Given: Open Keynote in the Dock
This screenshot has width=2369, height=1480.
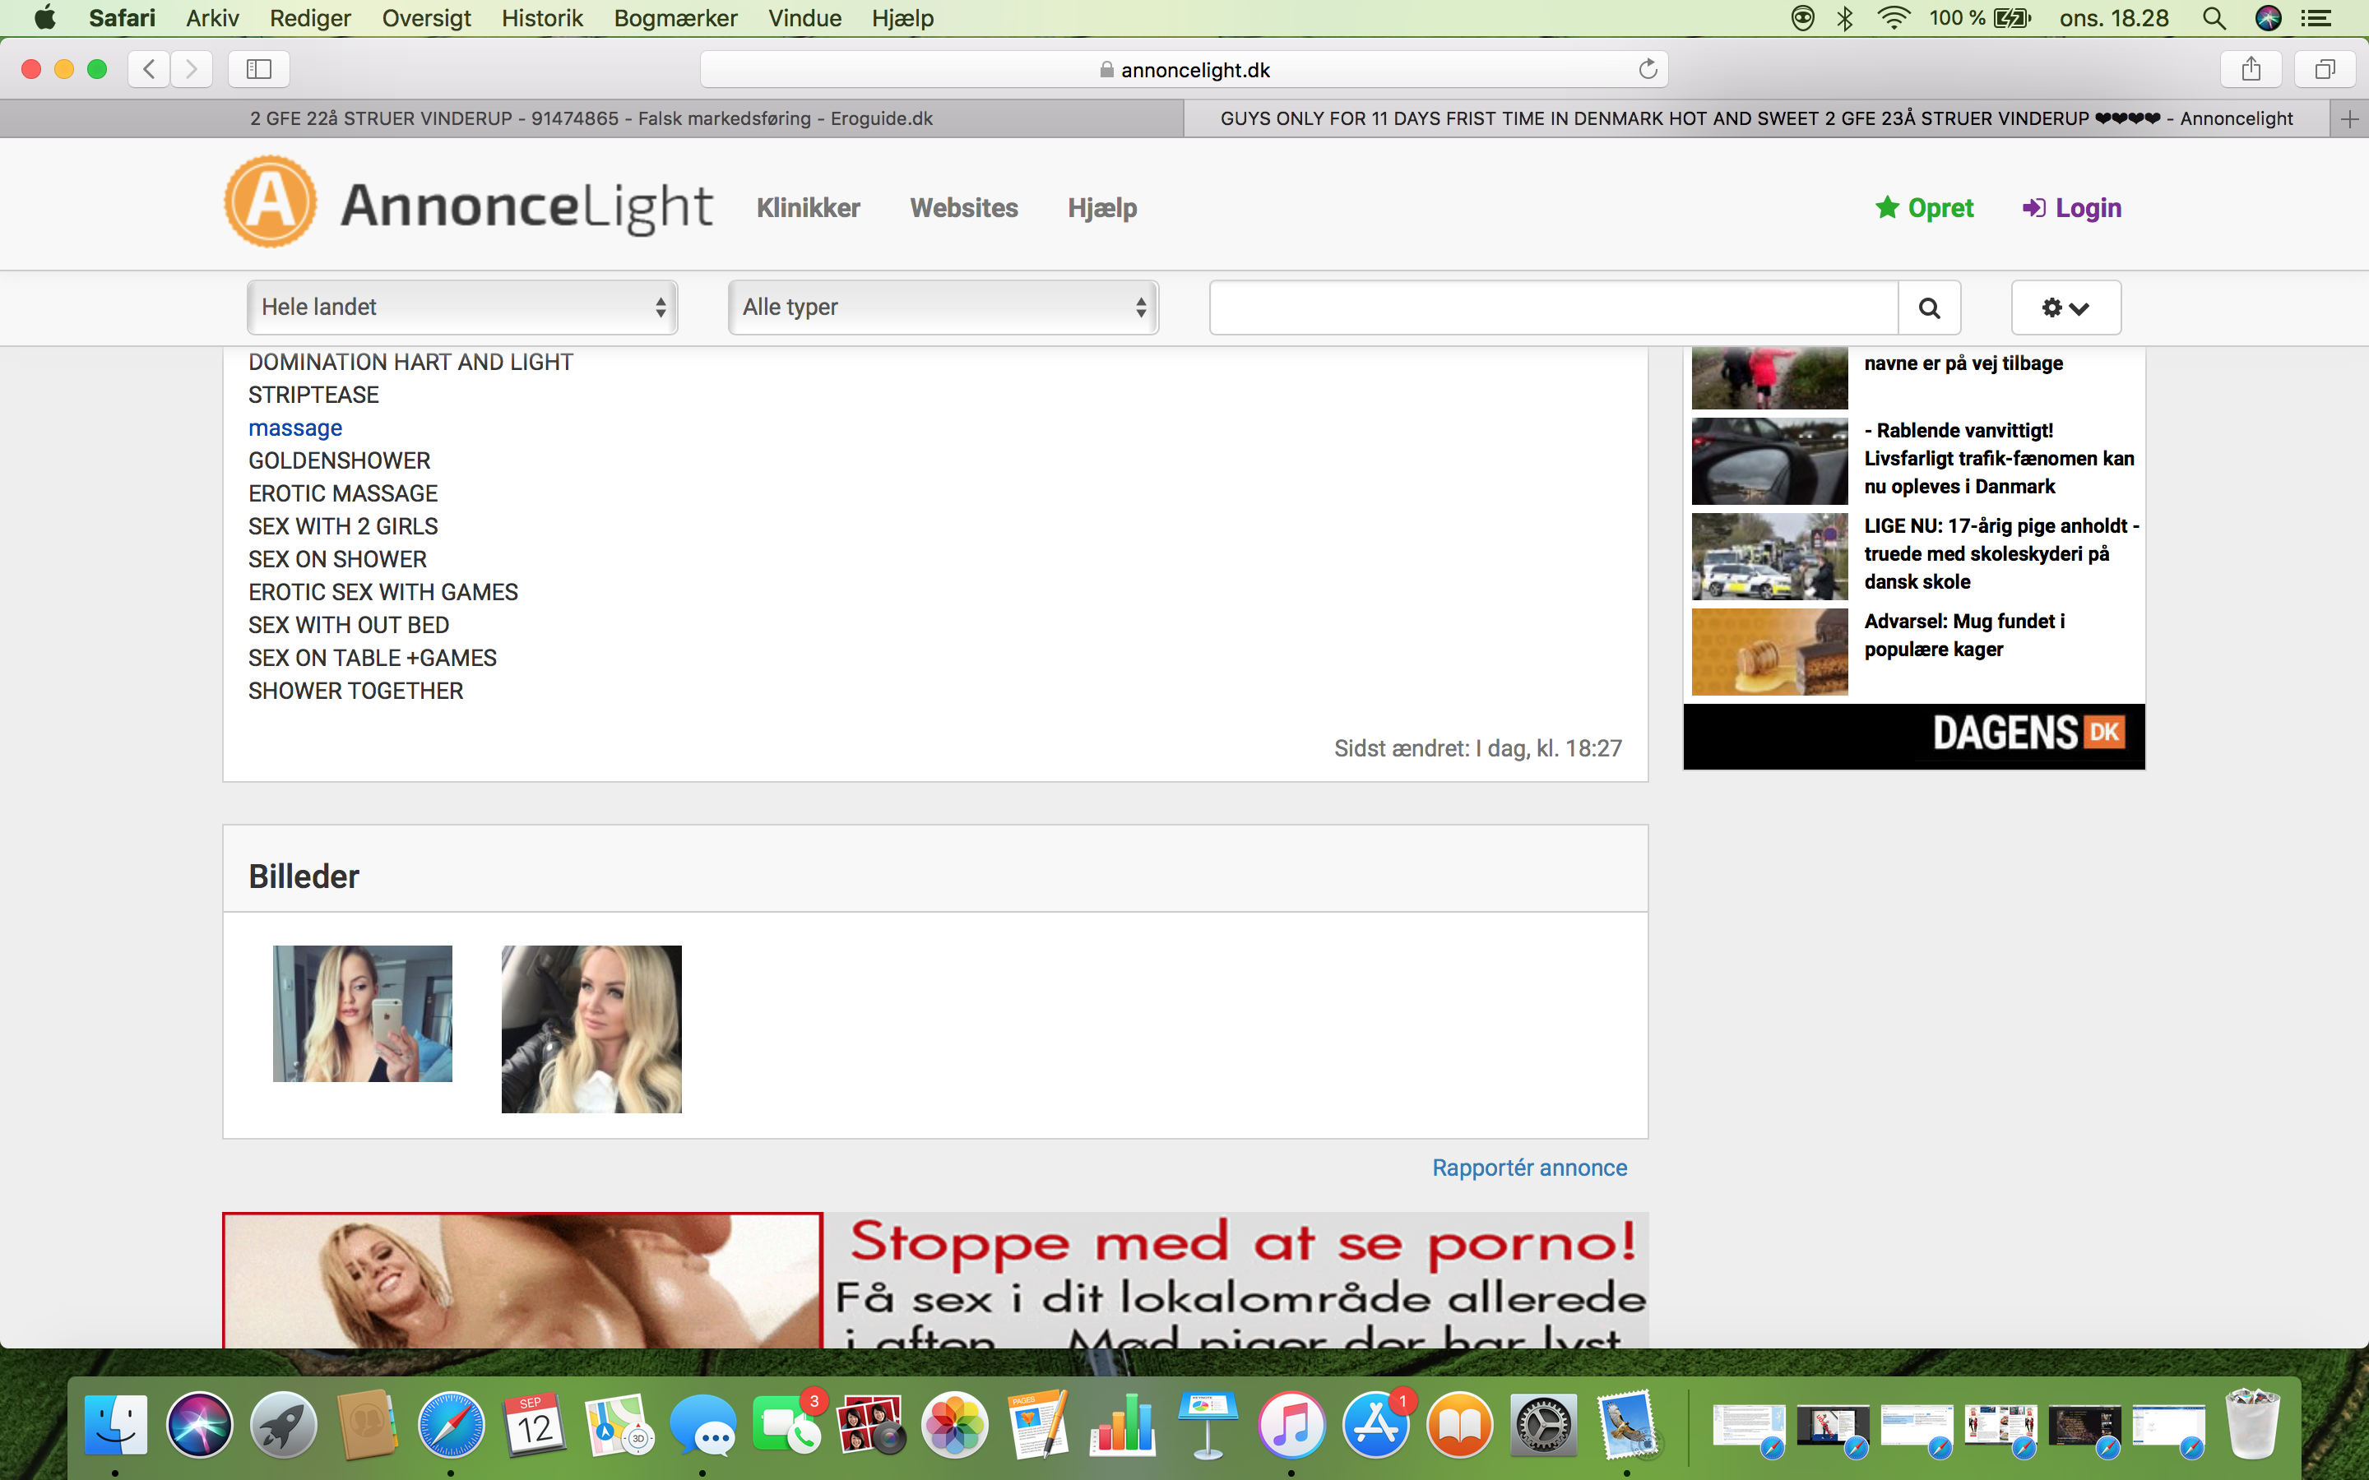Looking at the screenshot, I should pyautogui.click(x=1208, y=1424).
